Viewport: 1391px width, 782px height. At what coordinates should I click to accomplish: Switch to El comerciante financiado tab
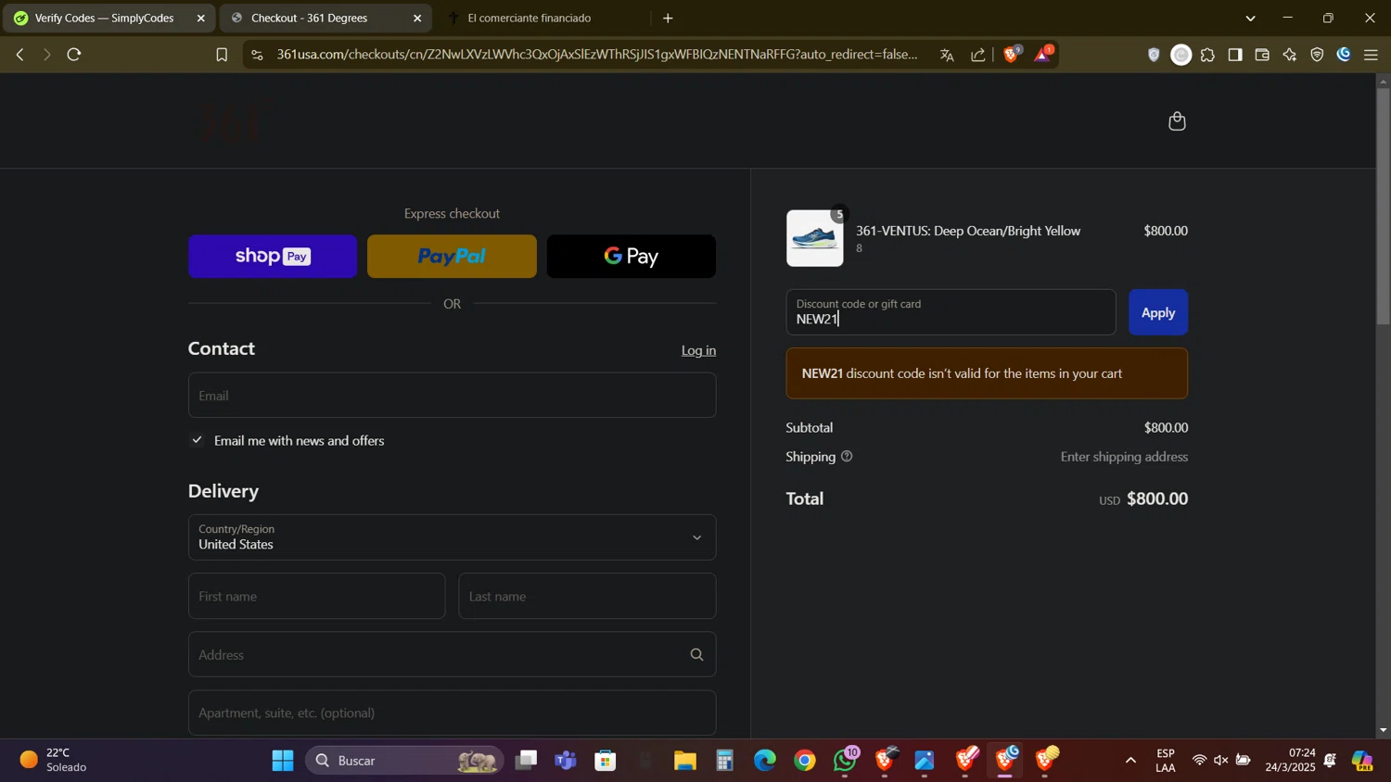coord(530,19)
